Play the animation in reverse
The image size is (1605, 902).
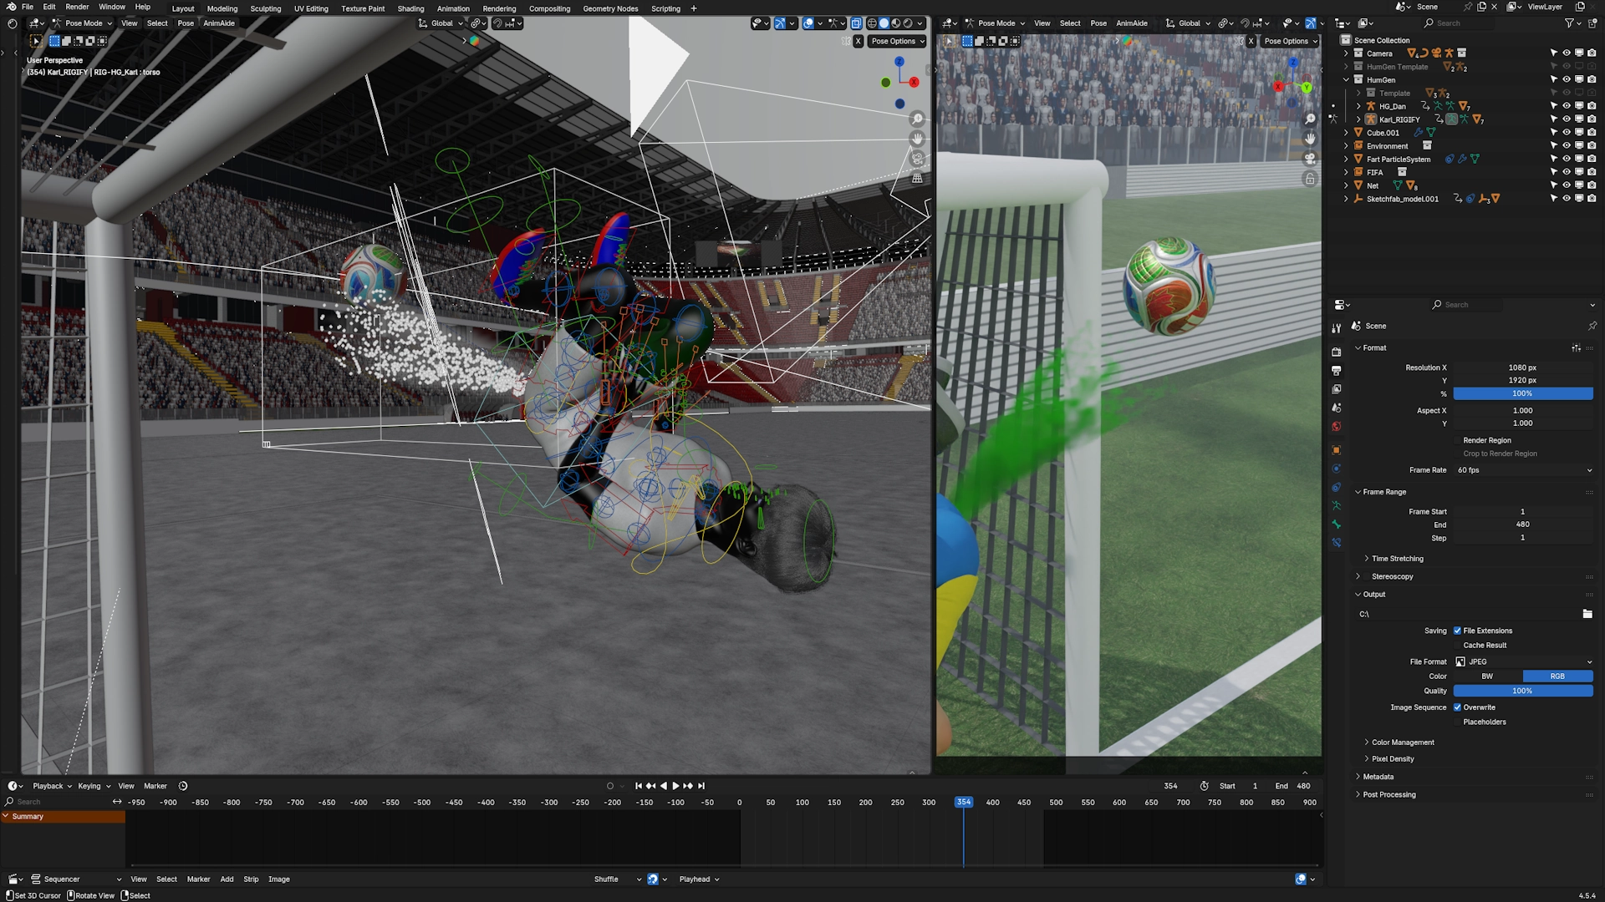664,786
